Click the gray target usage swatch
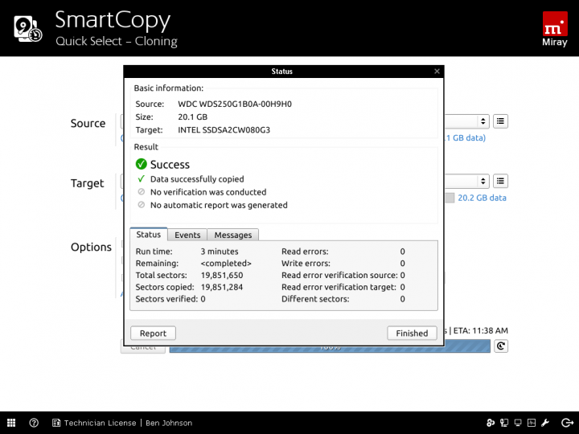 pyautogui.click(x=450, y=198)
